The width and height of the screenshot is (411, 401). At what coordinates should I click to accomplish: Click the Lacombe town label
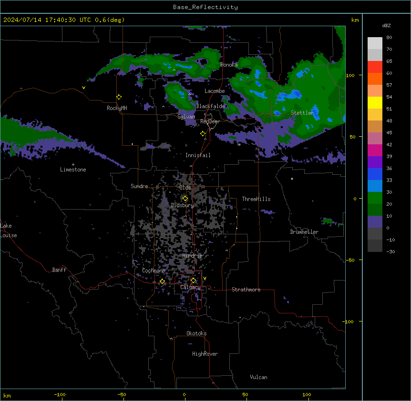tap(215, 91)
